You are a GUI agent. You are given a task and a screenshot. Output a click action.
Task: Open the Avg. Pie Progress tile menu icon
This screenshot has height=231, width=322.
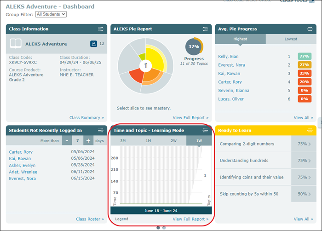310,29
